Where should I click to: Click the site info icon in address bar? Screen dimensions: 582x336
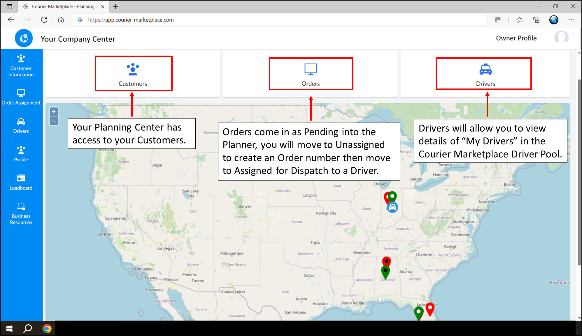[x=80, y=20]
